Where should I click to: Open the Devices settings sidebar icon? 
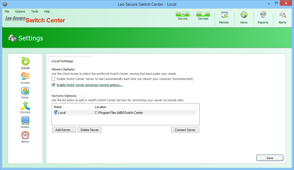pyautogui.click(x=25, y=106)
